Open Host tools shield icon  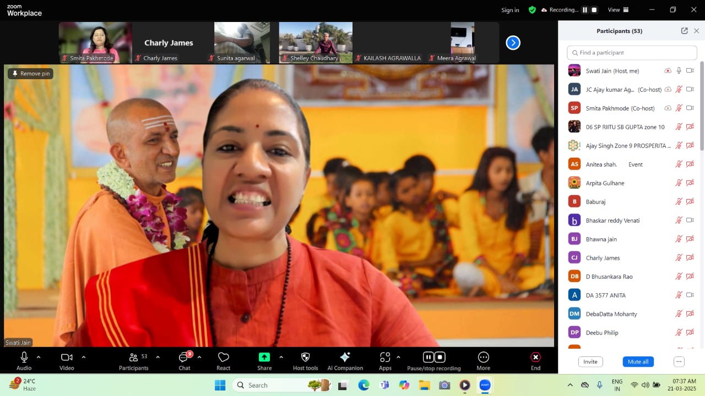[305, 358]
